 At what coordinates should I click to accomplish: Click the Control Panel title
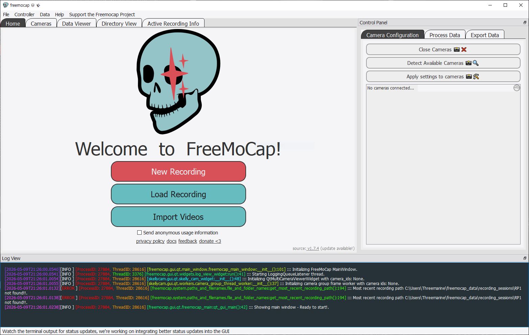click(x=374, y=23)
